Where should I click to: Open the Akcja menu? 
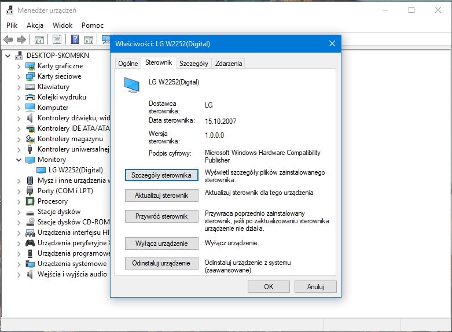pyautogui.click(x=35, y=25)
